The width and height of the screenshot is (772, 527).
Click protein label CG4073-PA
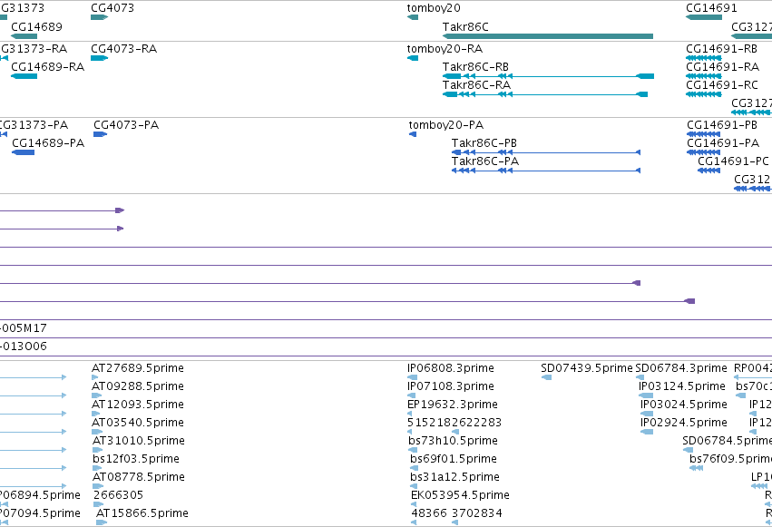(126, 125)
